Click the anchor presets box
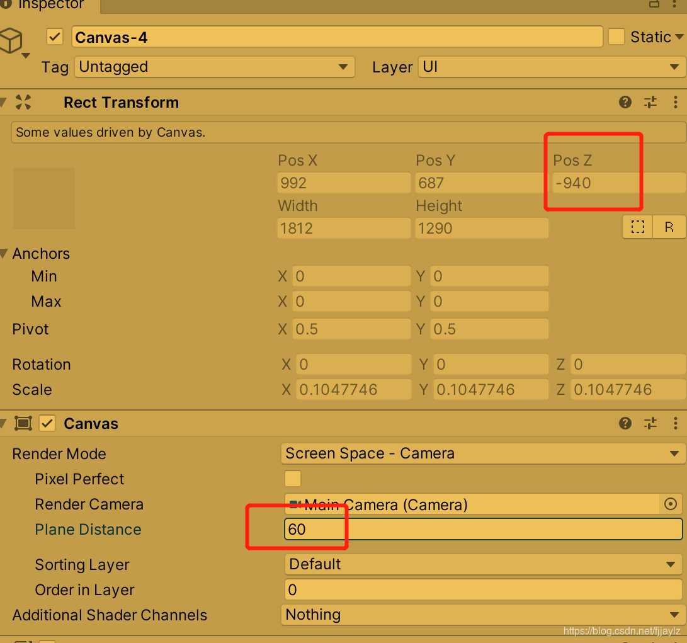687x643 pixels. click(44, 198)
